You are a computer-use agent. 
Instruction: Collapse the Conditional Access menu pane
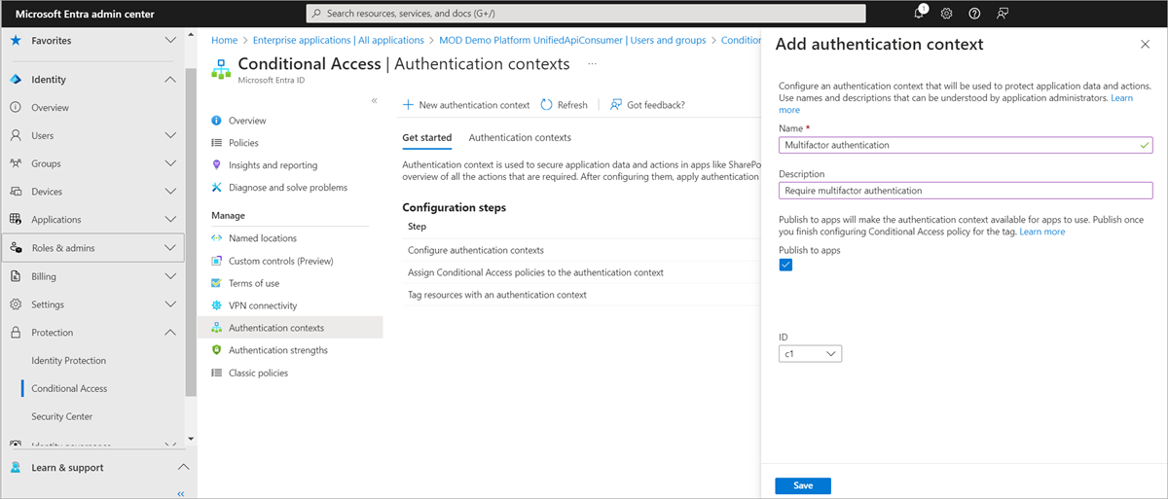pyautogui.click(x=374, y=101)
